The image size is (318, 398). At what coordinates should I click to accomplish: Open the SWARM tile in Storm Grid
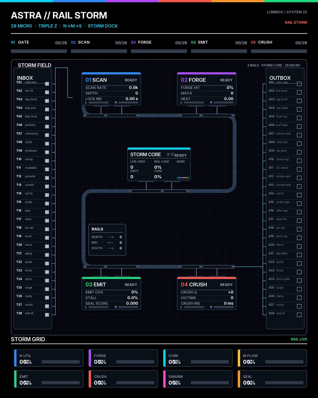coord(198,379)
